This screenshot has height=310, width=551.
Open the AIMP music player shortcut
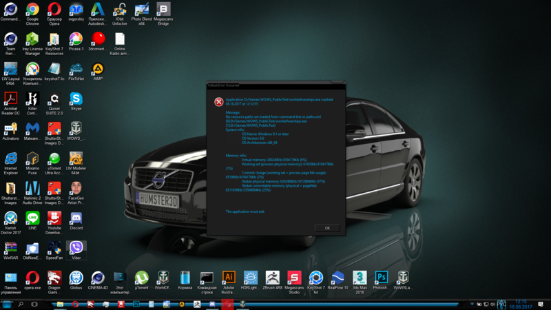point(98,69)
